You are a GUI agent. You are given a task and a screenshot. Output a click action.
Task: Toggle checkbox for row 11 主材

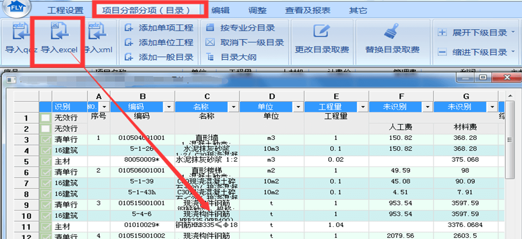tap(45, 227)
